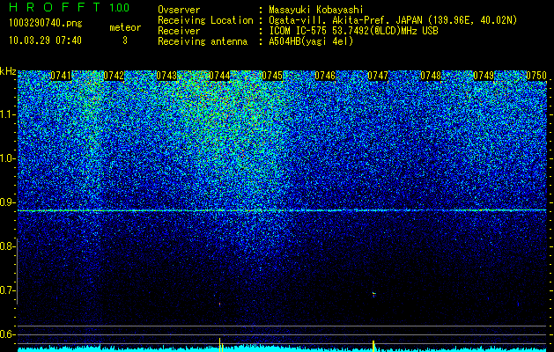Screen dimensions: 554x352
Task: Click the 0744 time marker
Action: tap(219, 76)
